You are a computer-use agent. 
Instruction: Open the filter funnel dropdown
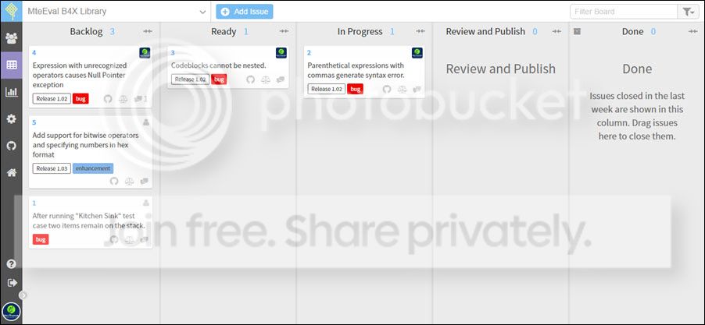click(x=689, y=12)
